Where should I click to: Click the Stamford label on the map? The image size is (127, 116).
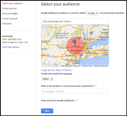pyautogui.click(x=101, y=40)
